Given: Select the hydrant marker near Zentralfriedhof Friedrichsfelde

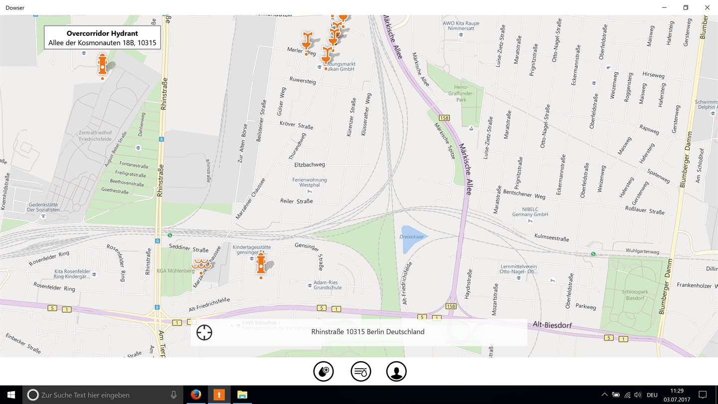Looking at the screenshot, I should [102, 66].
